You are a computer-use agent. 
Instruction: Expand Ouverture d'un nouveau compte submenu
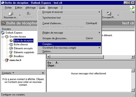pos(70,48)
